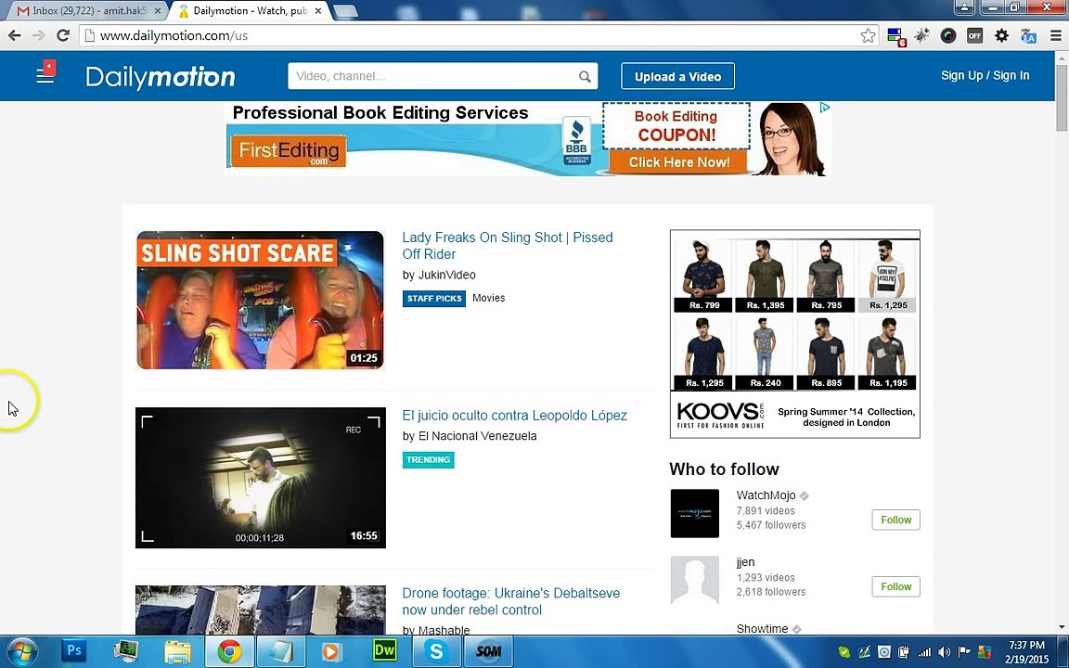1069x668 pixels.
Task: Click the SOM taskbar icon
Action: click(x=488, y=651)
